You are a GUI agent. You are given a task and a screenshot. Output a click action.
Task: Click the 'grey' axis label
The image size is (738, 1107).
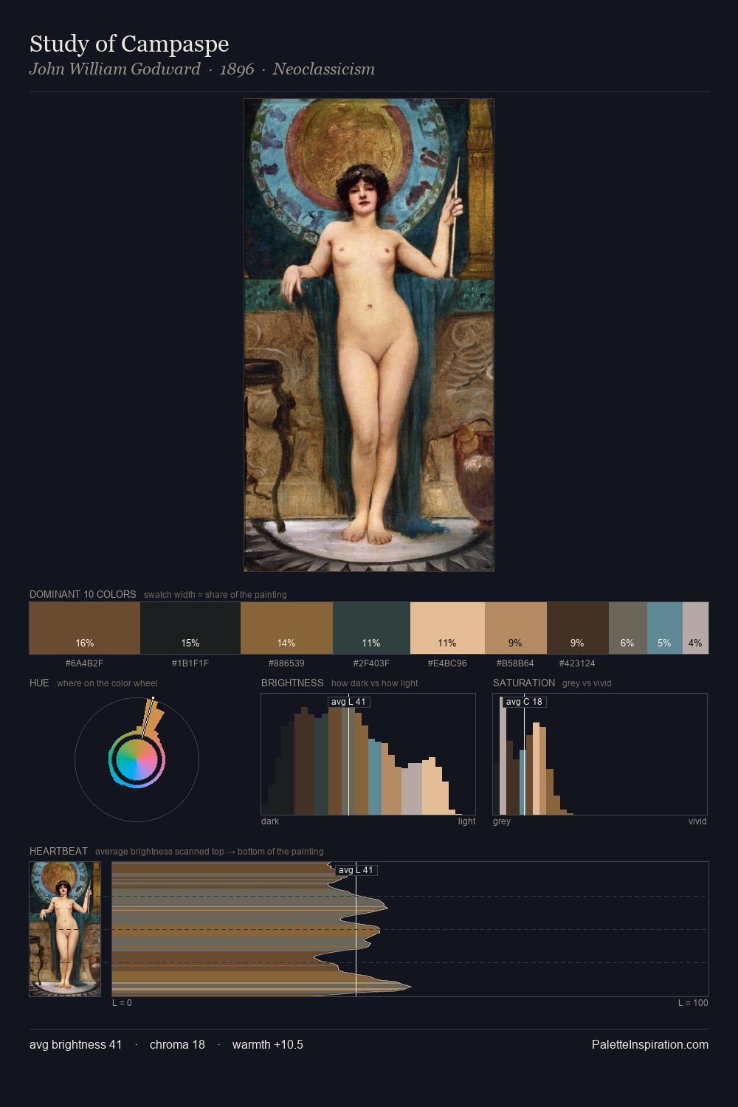pos(502,821)
